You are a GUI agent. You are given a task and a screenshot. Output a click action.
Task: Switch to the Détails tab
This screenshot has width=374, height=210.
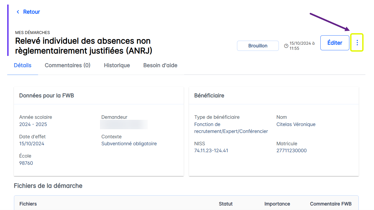23,65
